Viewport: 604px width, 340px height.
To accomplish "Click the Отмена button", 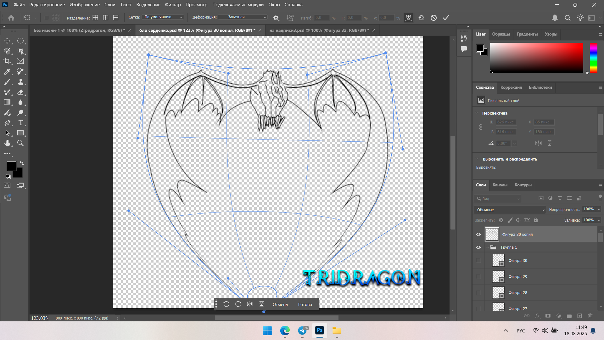I will [280, 304].
